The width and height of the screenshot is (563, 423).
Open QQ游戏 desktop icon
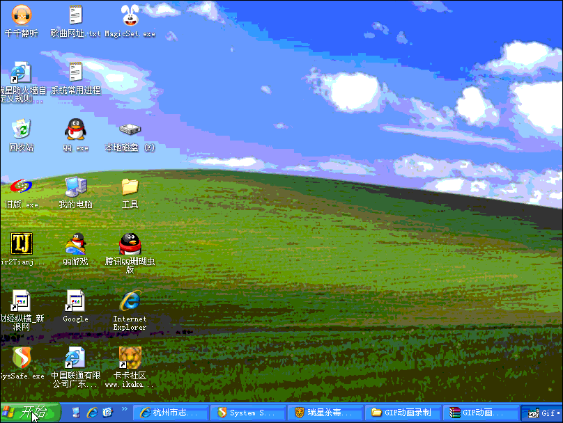[75, 243]
